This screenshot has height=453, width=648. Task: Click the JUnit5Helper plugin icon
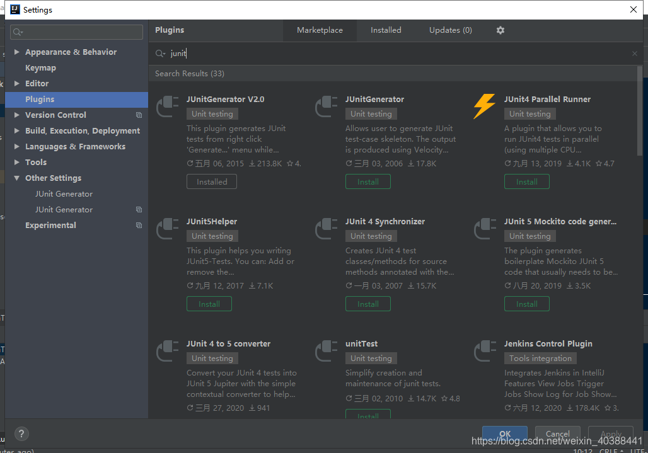[x=168, y=229]
